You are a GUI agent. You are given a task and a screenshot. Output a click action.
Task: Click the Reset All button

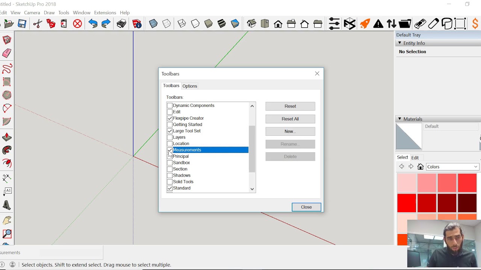tap(290, 119)
